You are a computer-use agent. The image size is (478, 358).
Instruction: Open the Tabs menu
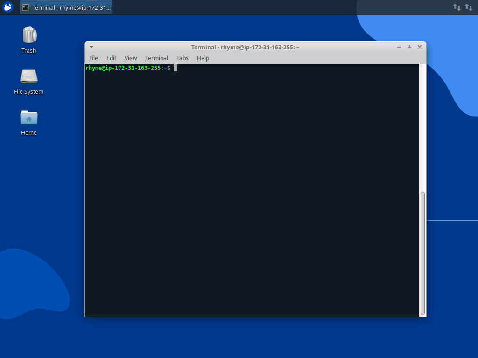coord(182,58)
